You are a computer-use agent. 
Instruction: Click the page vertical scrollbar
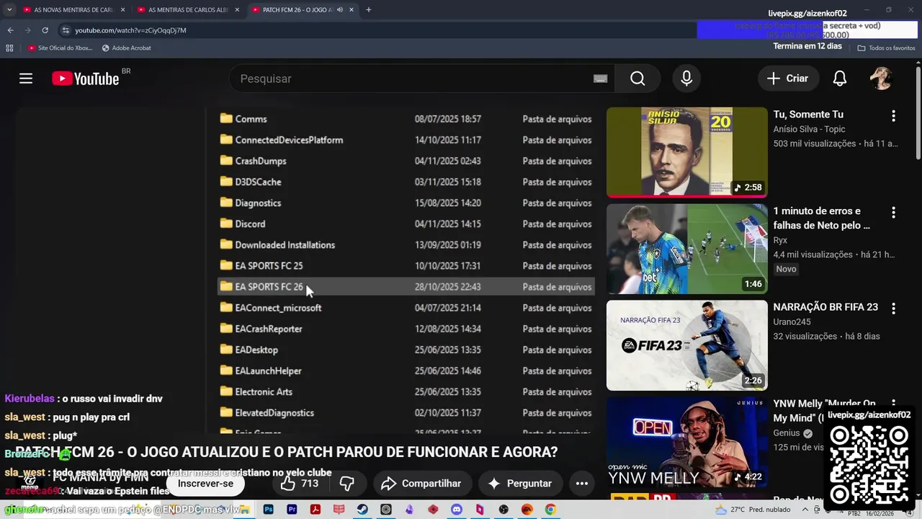tap(918, 112)
